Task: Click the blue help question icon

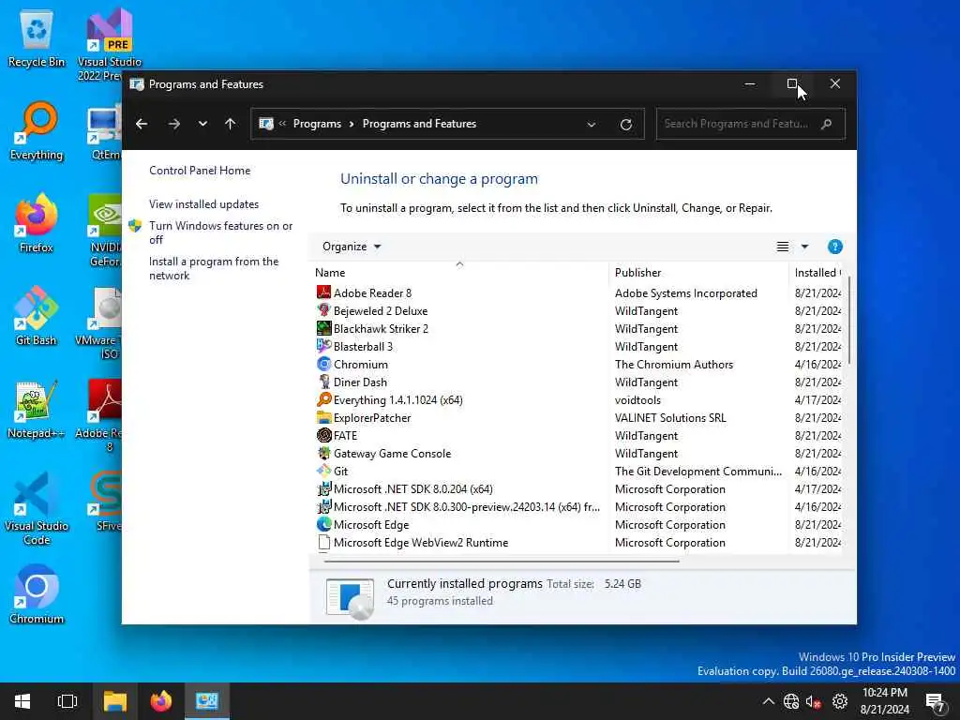Action: (x=834, y=247)
